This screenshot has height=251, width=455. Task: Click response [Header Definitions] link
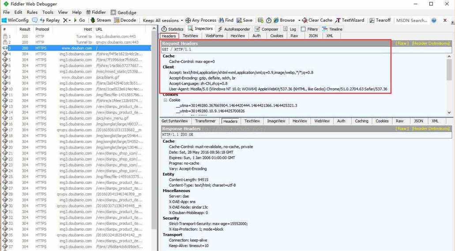tap(431, 129)
